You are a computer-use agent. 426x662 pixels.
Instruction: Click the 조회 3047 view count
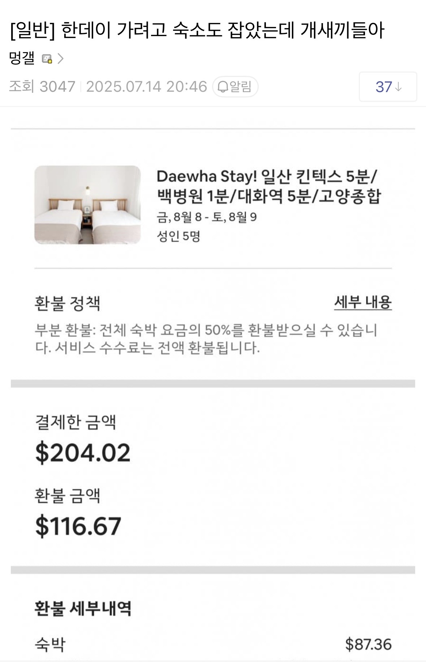click(x=42, y=87)
